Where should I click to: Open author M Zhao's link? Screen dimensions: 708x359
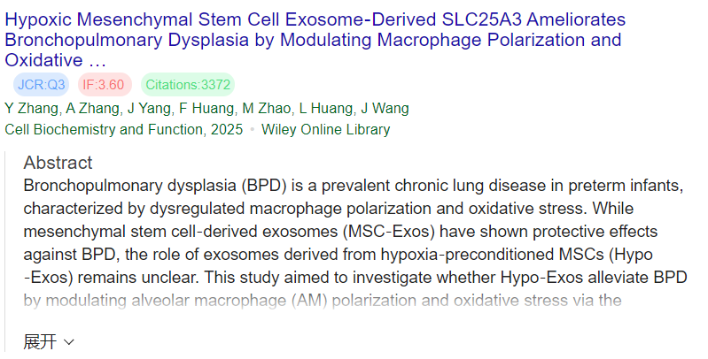click(x=267, y=109)
